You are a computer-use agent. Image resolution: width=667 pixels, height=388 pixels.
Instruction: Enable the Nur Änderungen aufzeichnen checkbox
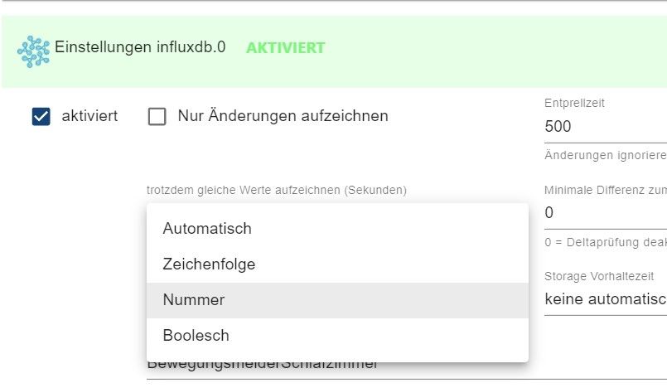point(157,117)
